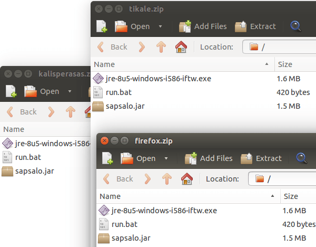
Task: Click home icon in tikale.zip window
Action: [181, 47]
